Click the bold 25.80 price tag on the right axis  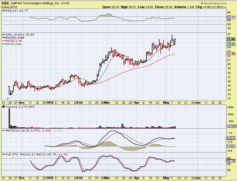click(231, 39)
